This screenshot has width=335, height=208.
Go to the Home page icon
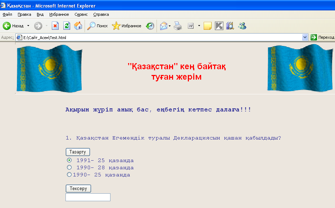(78, 26)
